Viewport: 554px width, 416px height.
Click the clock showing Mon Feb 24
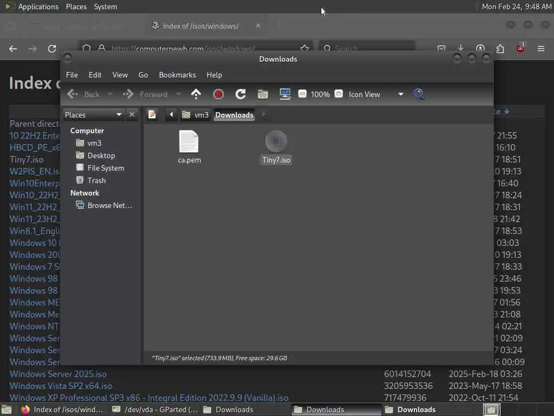tap(517, 6)
